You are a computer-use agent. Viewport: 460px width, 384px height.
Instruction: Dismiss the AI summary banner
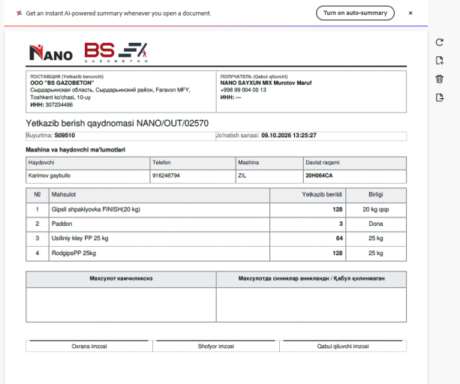point(410,13)
